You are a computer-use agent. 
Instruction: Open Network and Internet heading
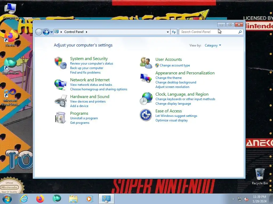90,80
